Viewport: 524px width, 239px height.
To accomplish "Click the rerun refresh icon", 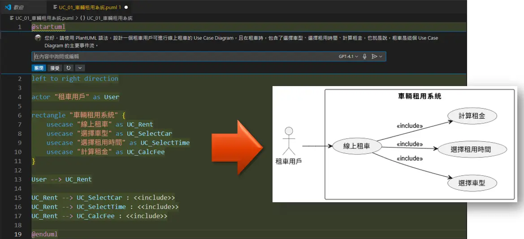I will coord(69,68).
